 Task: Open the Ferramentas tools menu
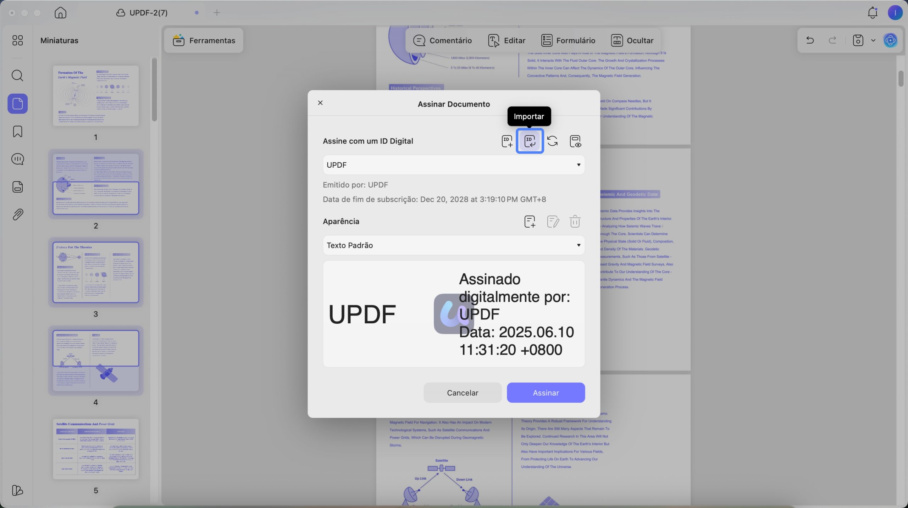coord(204,40)
